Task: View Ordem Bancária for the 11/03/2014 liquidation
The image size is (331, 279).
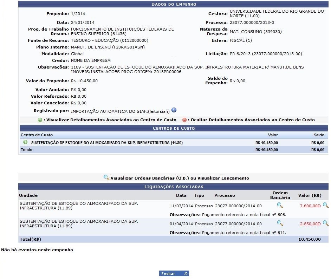Action: coord(280,205)
